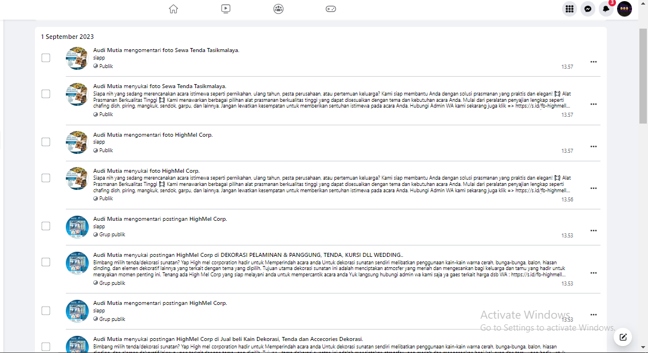The image size is (648, 353).
Task: Click description text of menyukai foto HighMel Corp
Action: click(332, 184)
